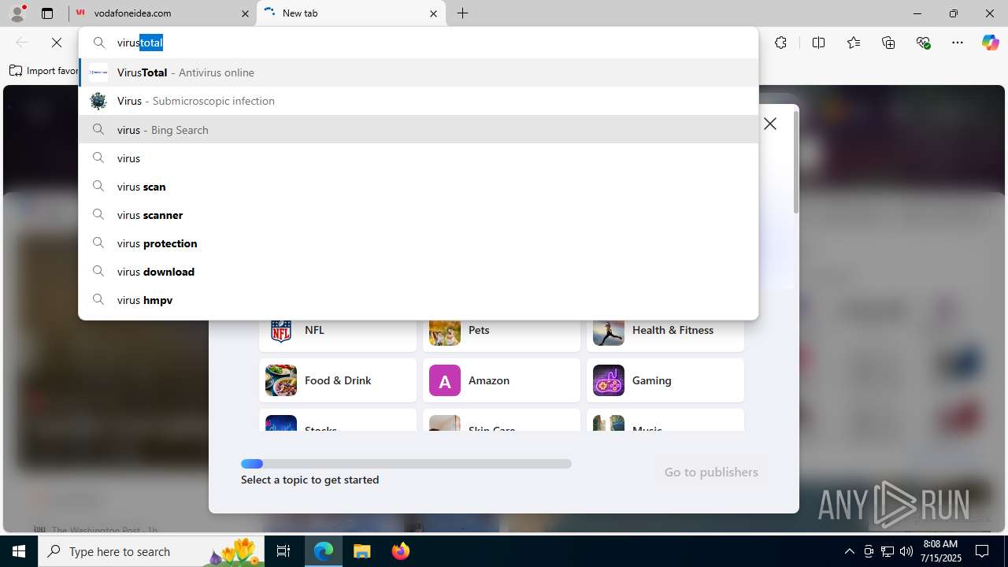Open the tab actions menu icon
The height and width of the screenshot is (567, 1008).
tap(47, 13)
